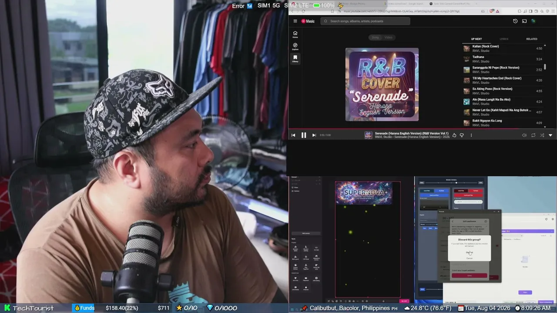Image resolution: width=557 pixels, height=313 pixels.
Task: Click the YouTube Music logo
Action: pos(308,21)
